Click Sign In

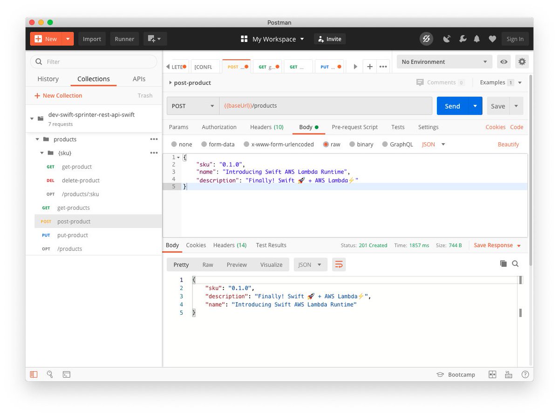pos(515,39)
